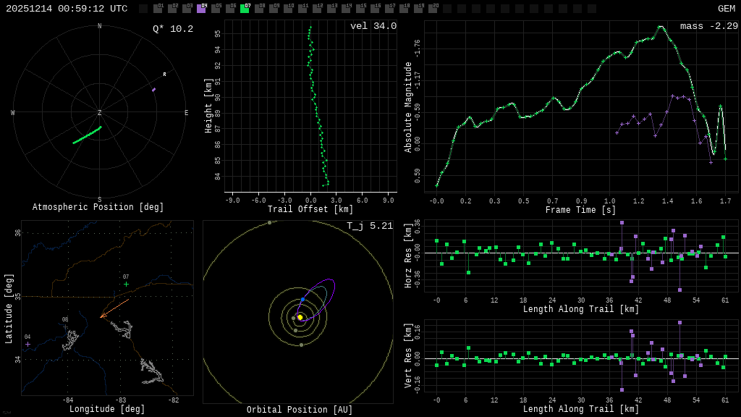This screenshot has height=417, width=741.
Task: Click the zenith Z marker in the polar plot
Action: tap(100, 113)
